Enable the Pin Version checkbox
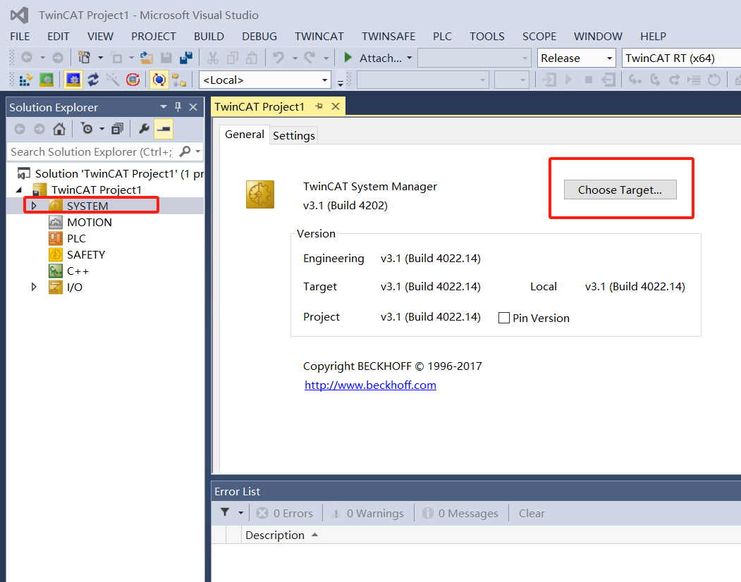 503,318
